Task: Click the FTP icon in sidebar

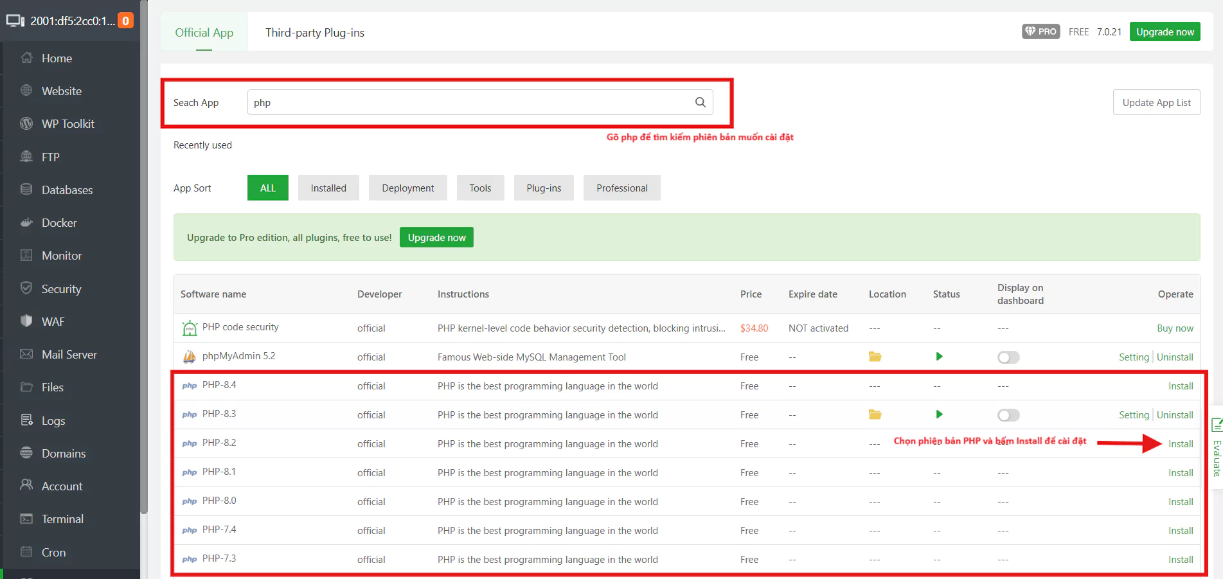Action: (x=26, y=157)
